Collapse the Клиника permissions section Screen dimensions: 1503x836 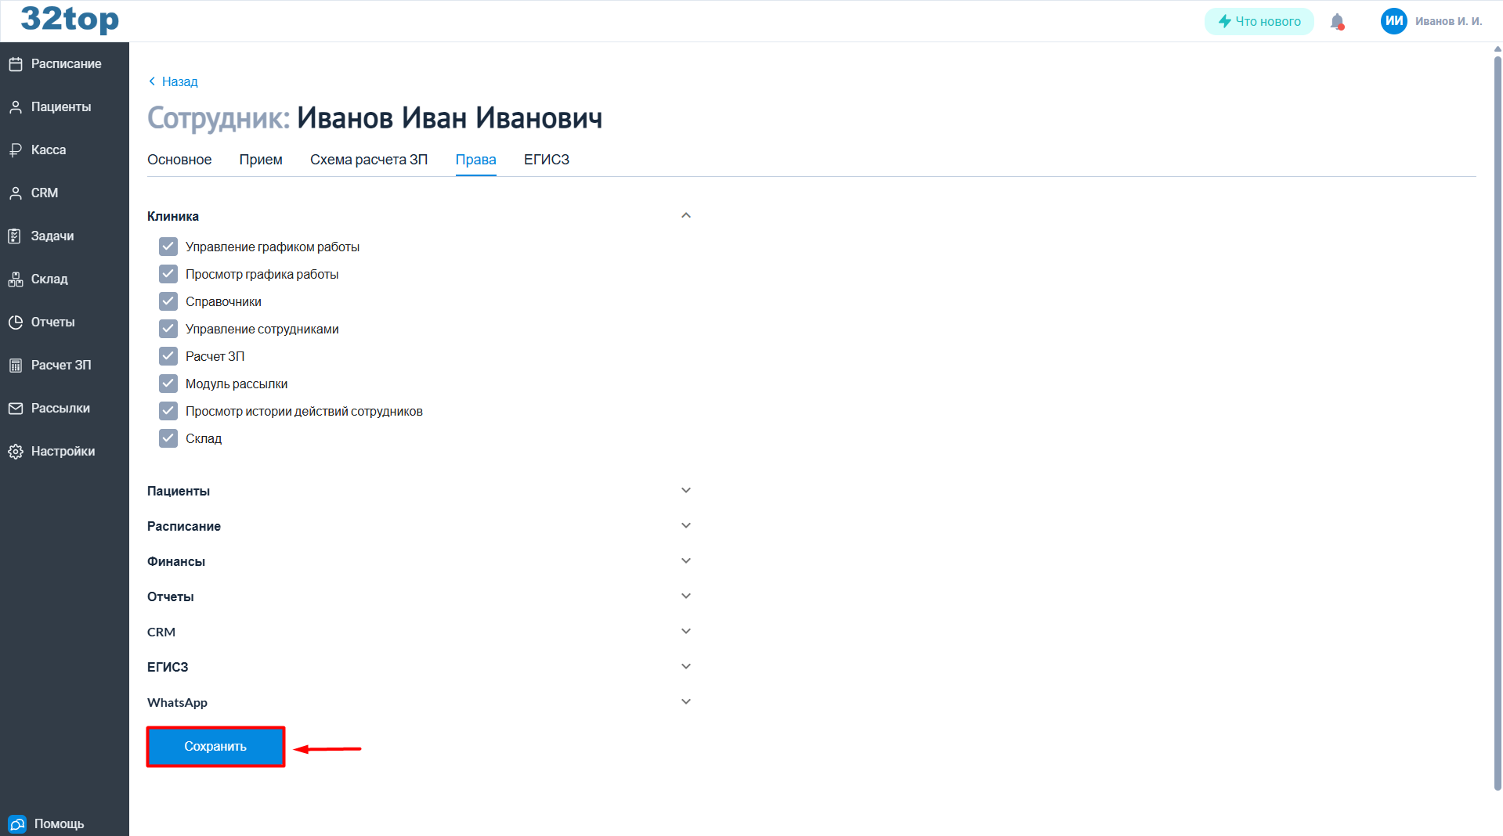tap(686, 216)
